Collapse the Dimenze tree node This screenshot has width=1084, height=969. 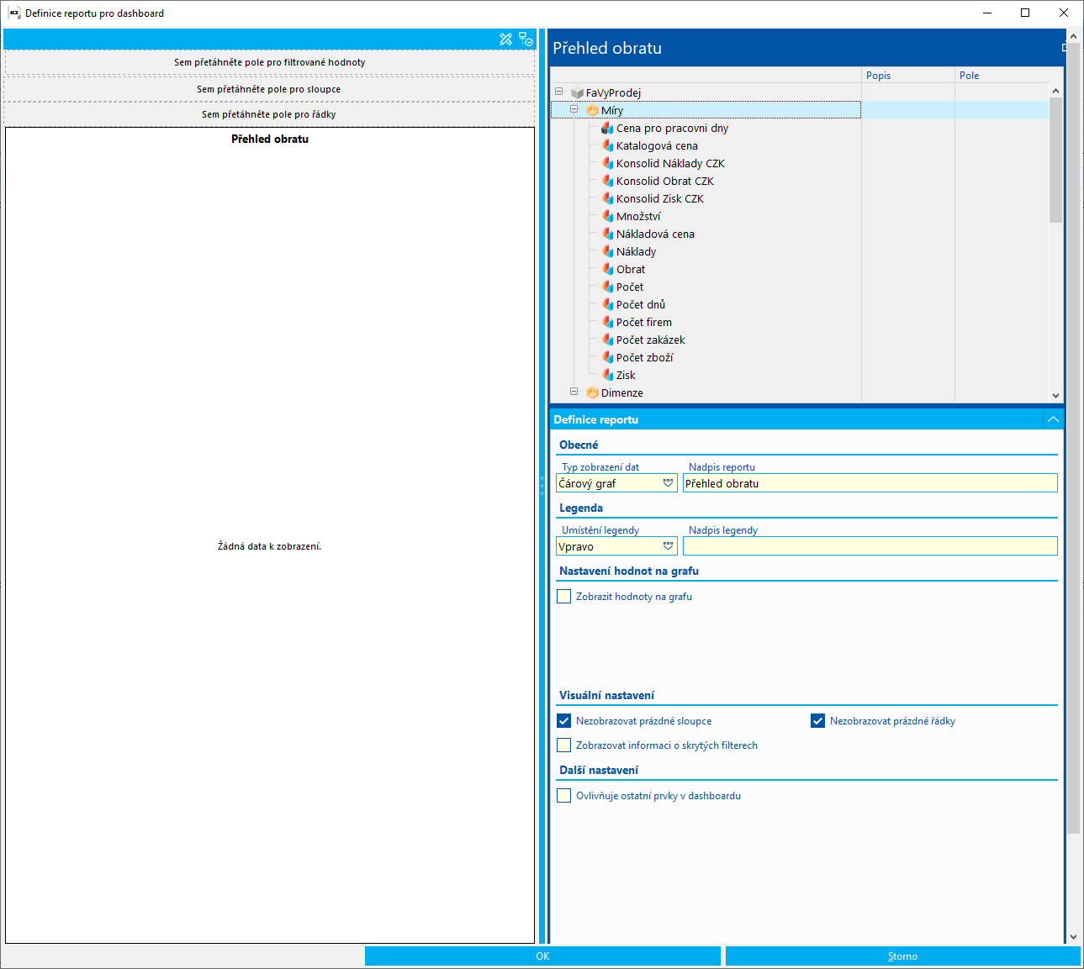pyautogui.click(x=574, y=392)
